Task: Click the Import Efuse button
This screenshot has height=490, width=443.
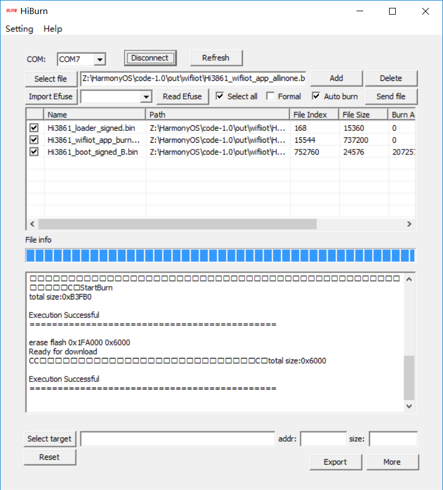Action: (x=51, y=97)
